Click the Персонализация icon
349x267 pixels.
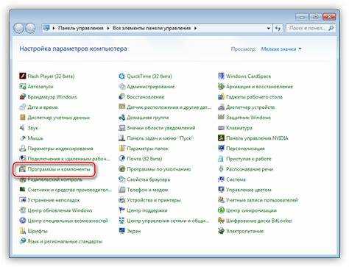(x=221, y=149)
